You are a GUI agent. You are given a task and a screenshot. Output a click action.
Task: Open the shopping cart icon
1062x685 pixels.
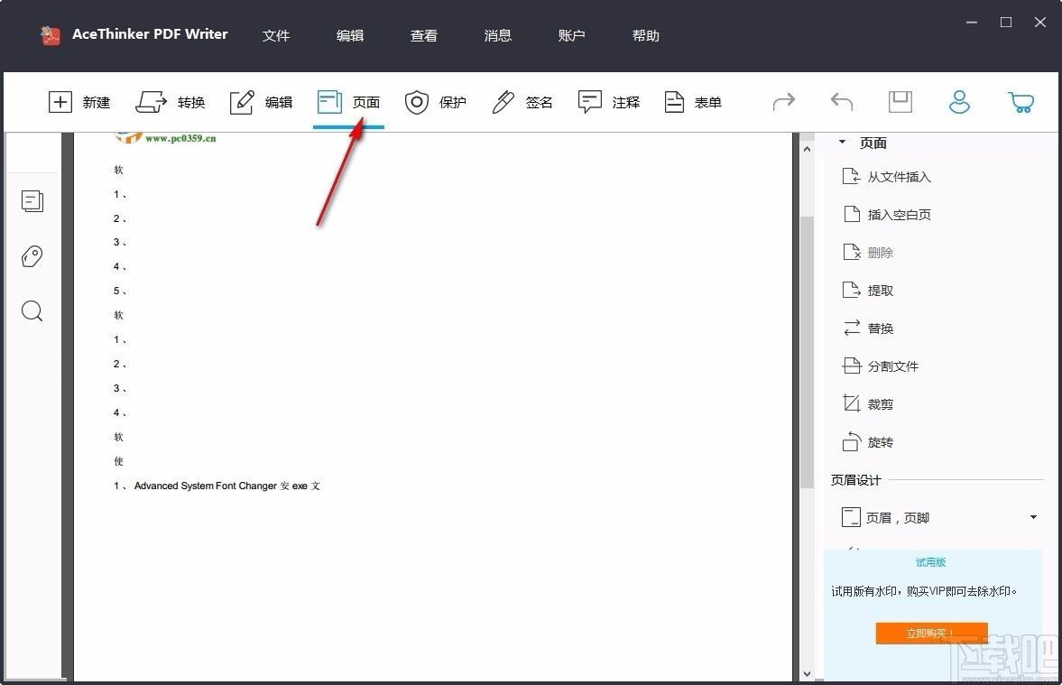1020,102
